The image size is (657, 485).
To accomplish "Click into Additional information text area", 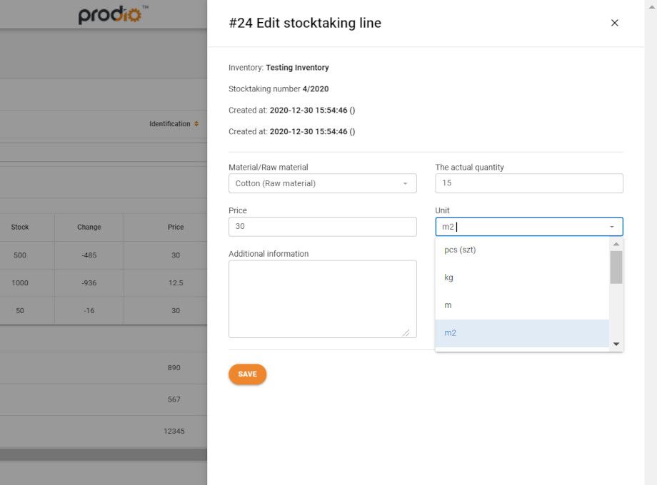I will [322, 299].
